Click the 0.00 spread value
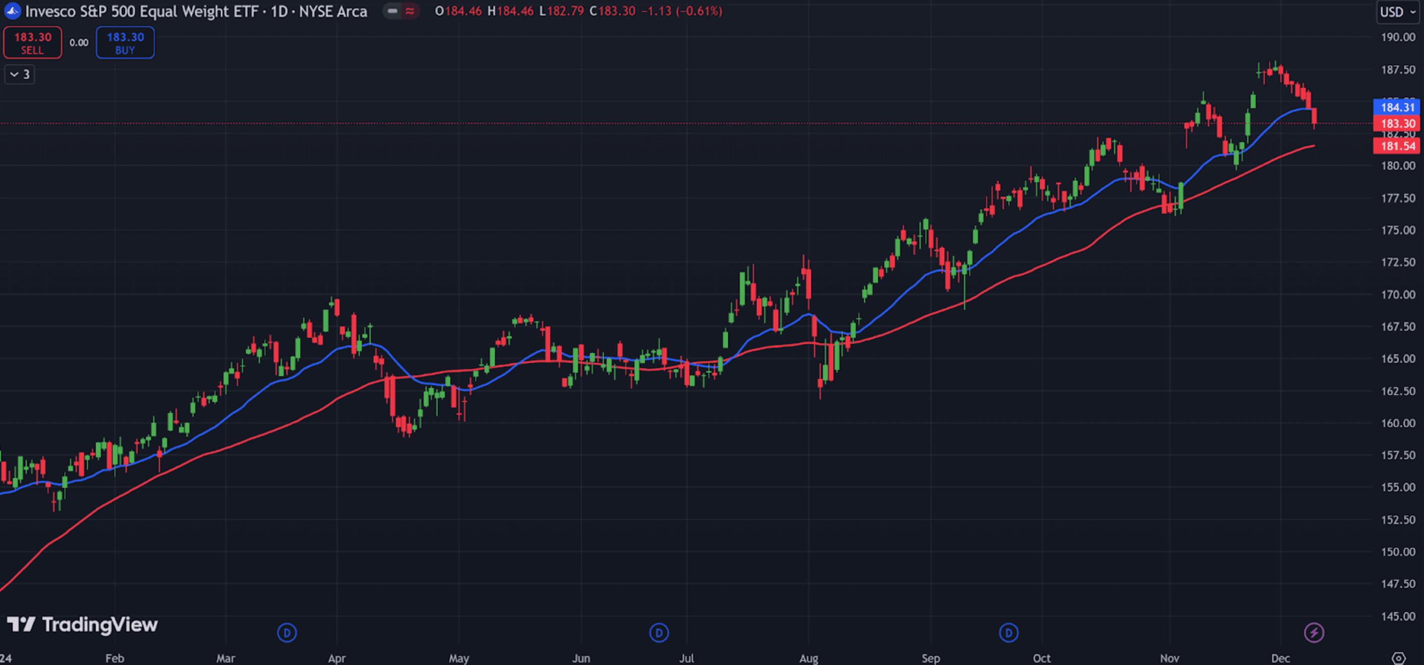Screen dimensions: 1424x665 (79, 43)
